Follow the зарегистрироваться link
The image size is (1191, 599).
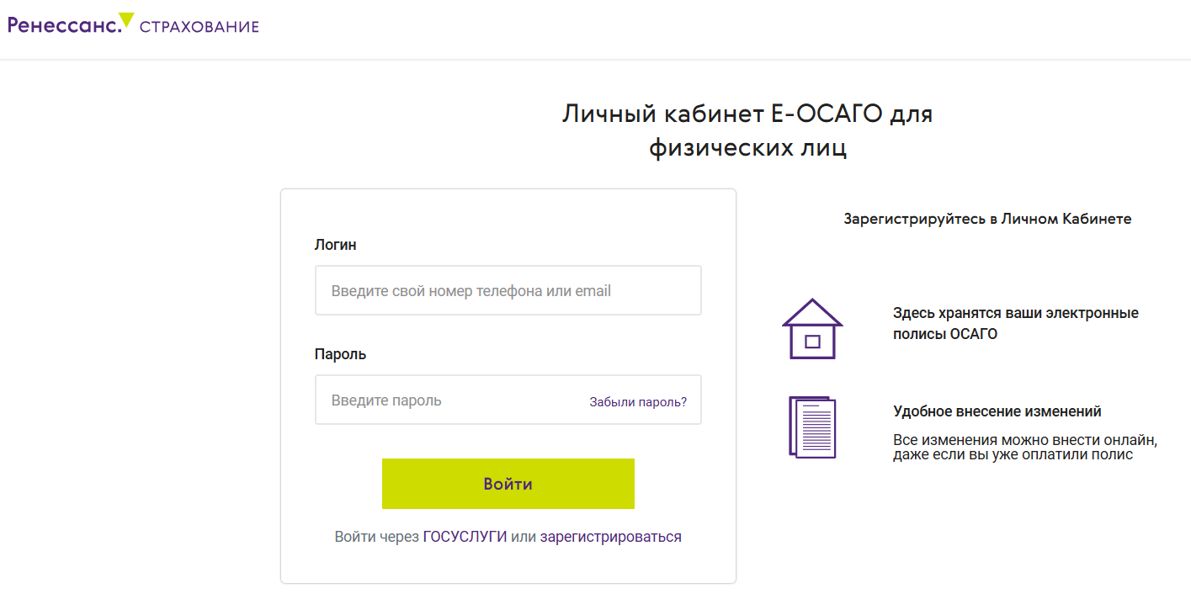pos(610,537)
